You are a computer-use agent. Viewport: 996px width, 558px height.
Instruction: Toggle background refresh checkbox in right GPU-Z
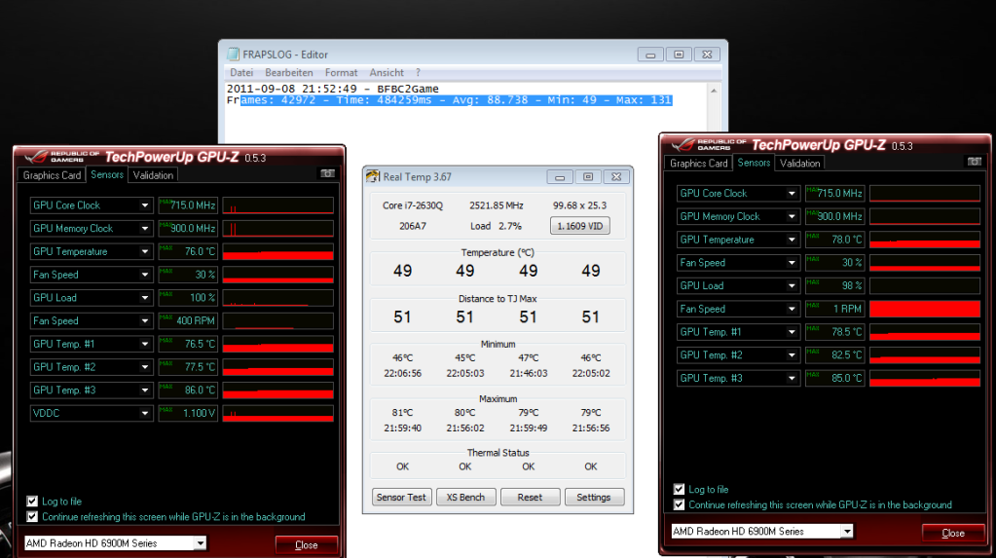coord(679,504)
